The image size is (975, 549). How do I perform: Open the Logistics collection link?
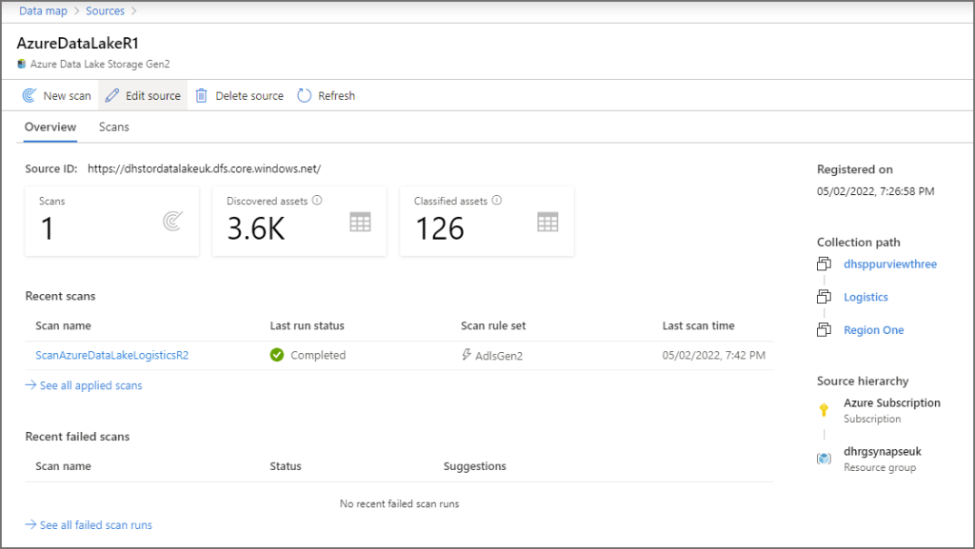[866, 297]
